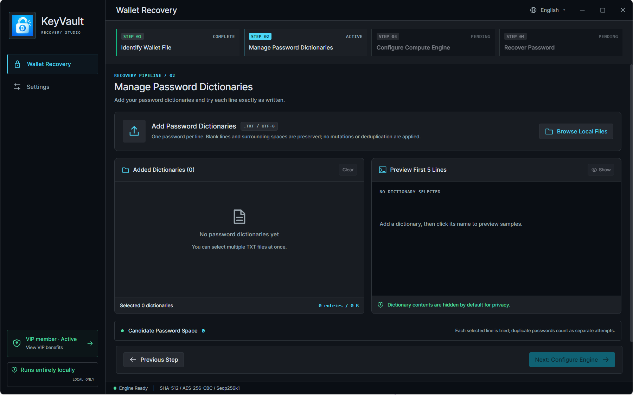Open View VIP benefits link

[x=44, y=347]
